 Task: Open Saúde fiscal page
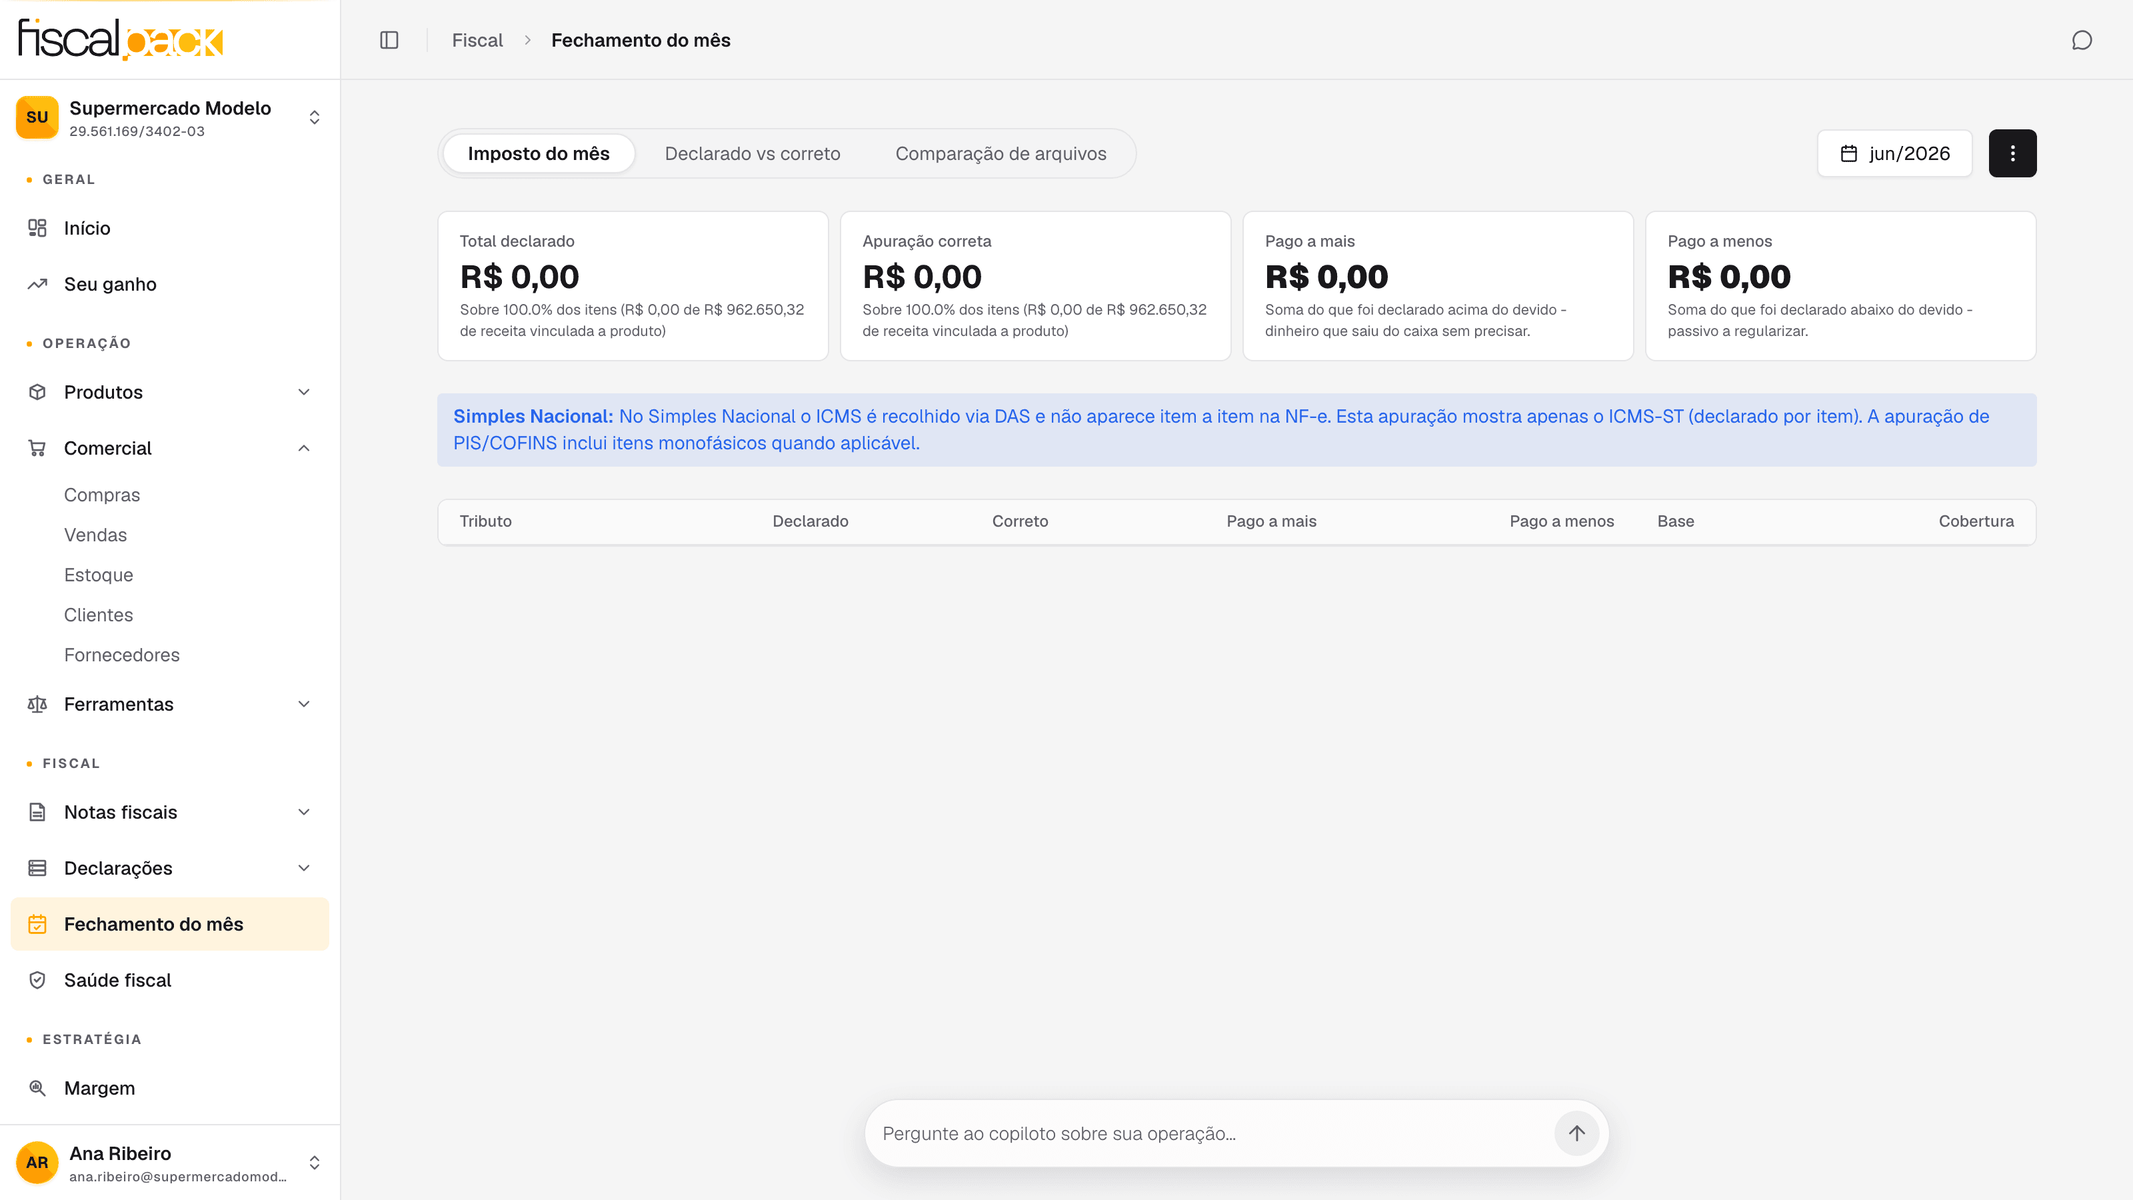tap(170, 980)
